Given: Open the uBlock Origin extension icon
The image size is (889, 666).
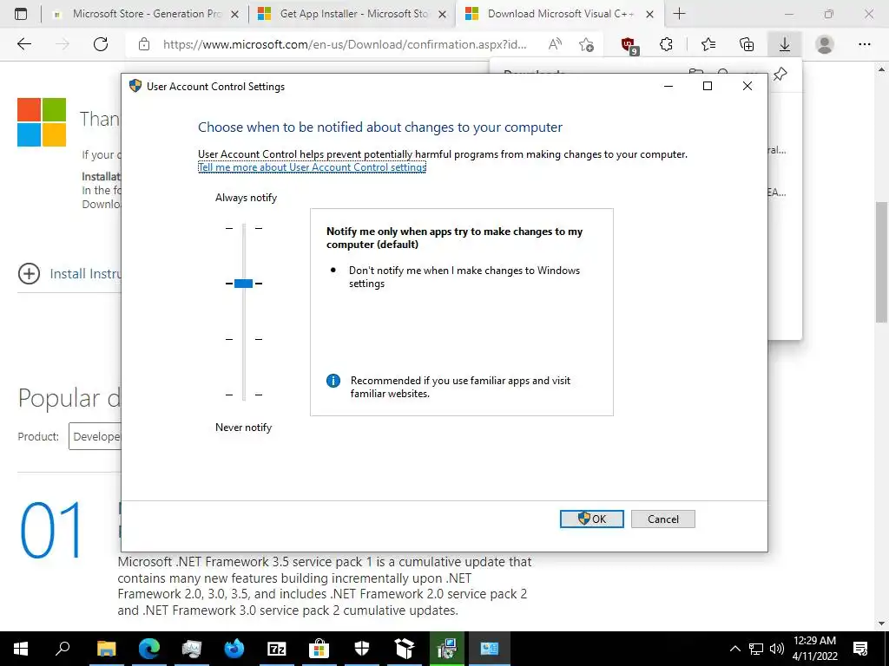Looking at the screenshot, I should [x=629, y=45].
